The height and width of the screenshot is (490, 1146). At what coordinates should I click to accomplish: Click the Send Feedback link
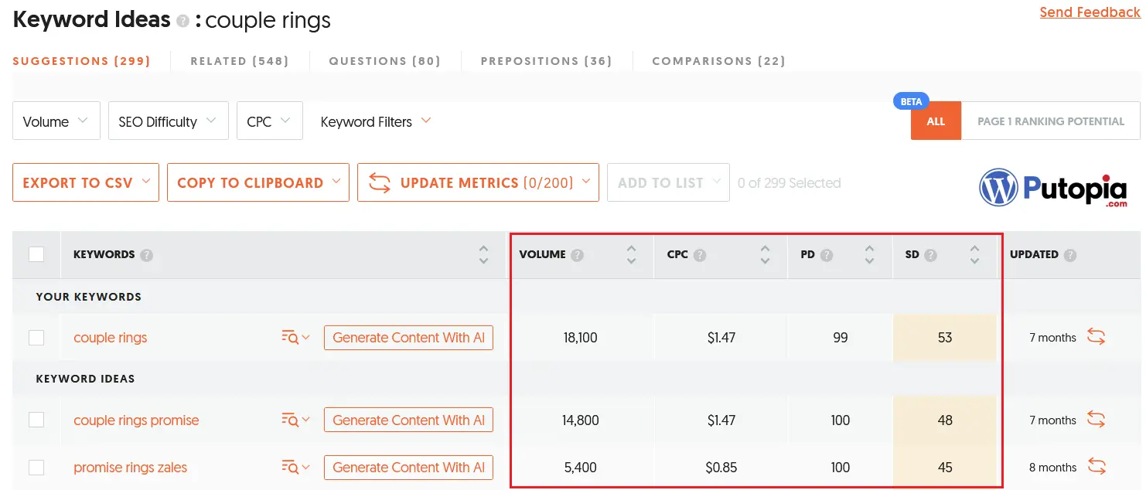click(1090, 12)
